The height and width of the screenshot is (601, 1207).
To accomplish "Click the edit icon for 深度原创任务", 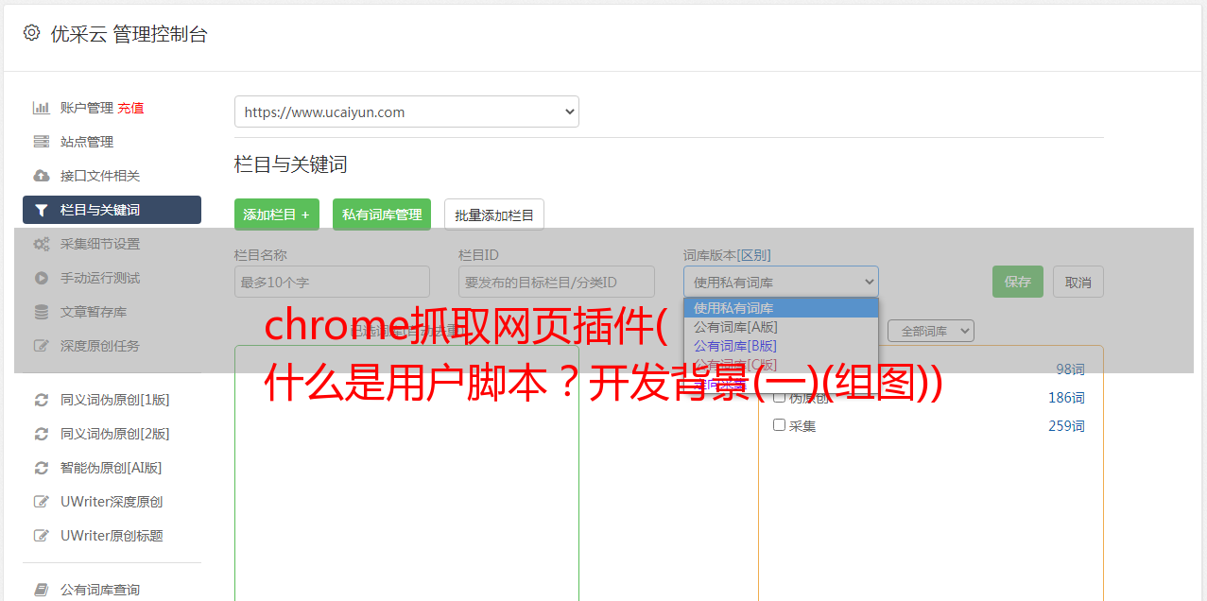I will pyautogui.click(x=42, y=346).
